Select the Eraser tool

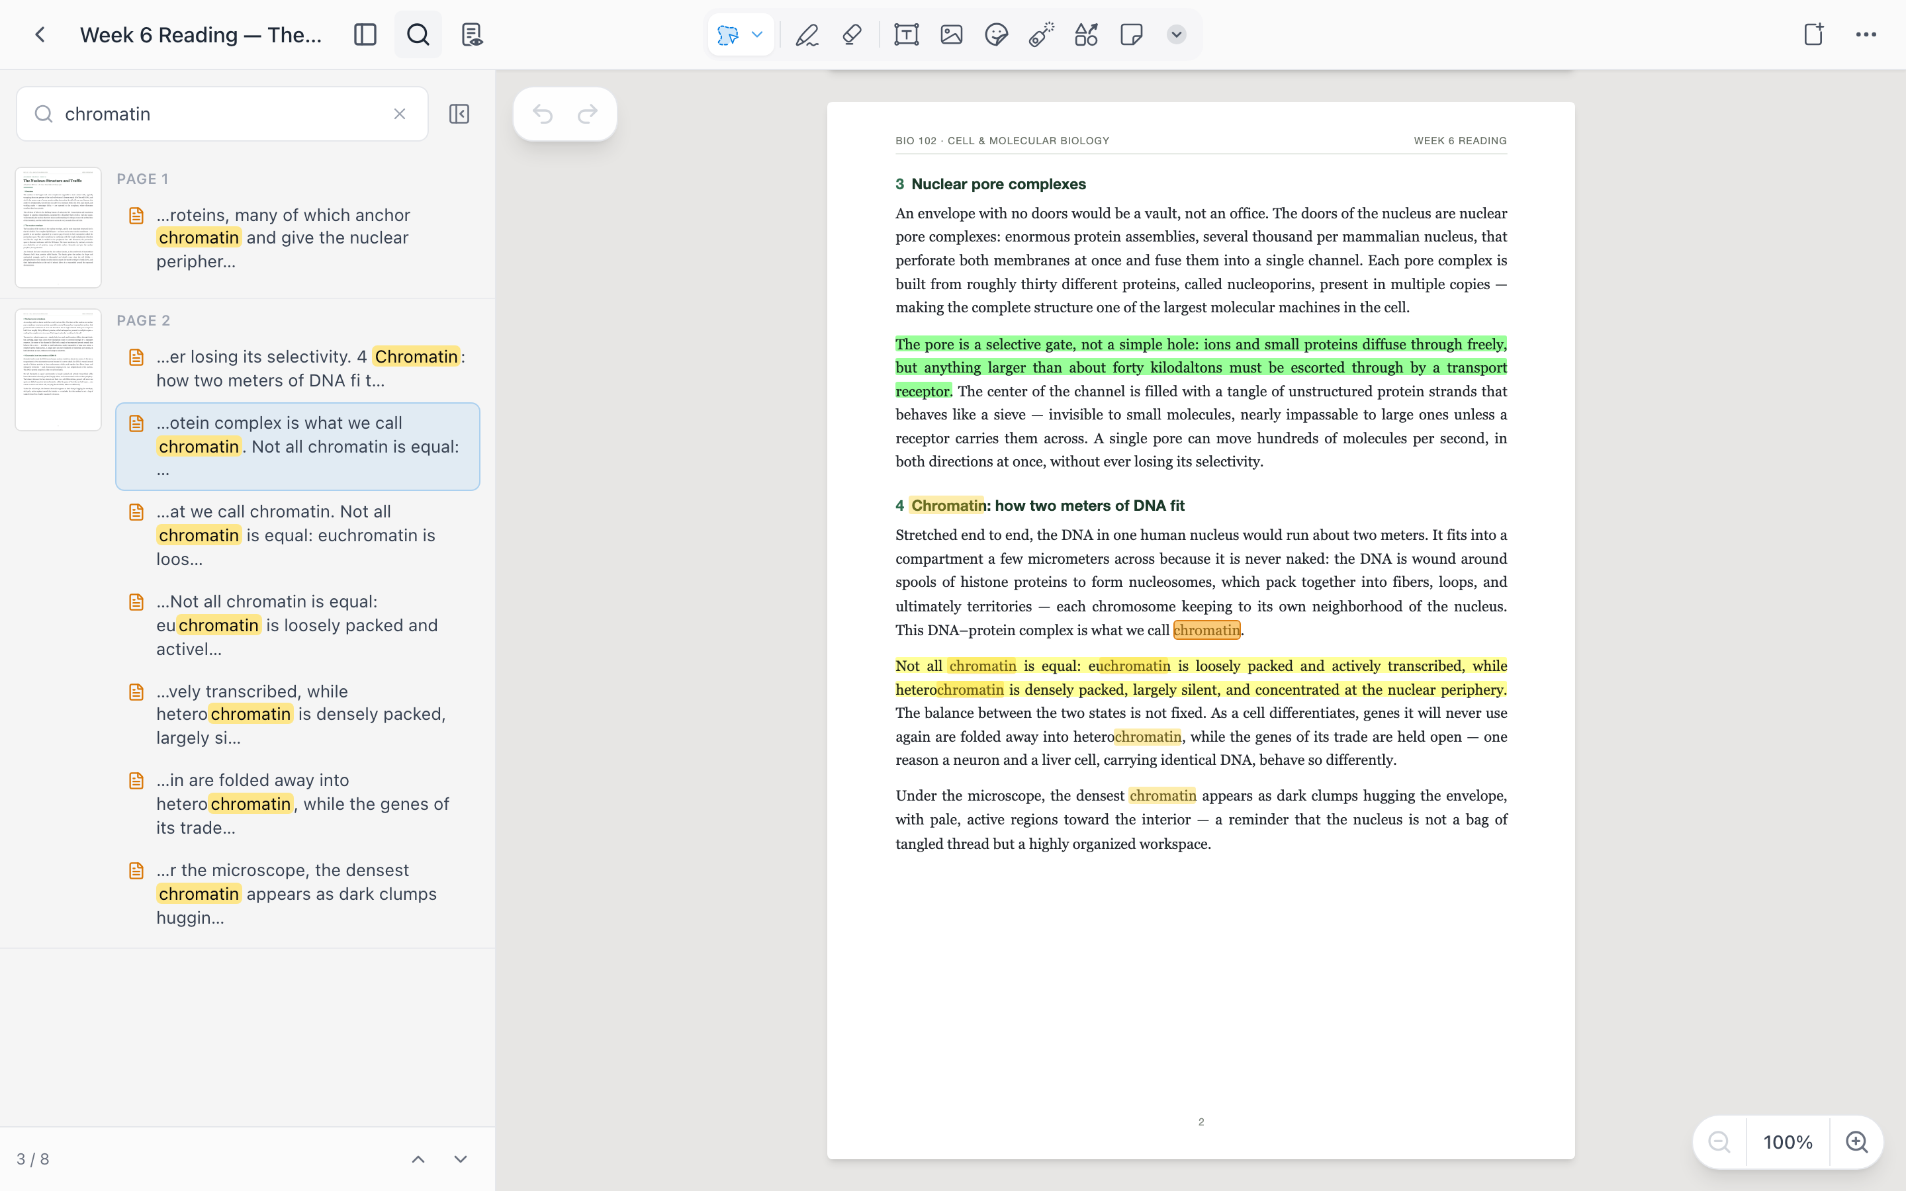tap(852, 34)
